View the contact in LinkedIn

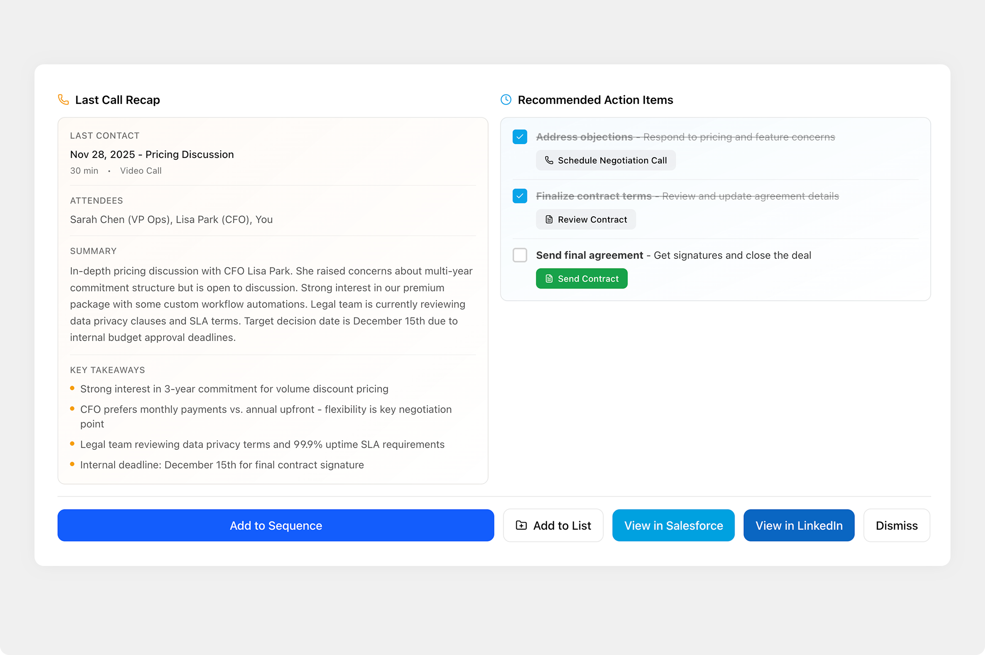click(x=798, y=525)
